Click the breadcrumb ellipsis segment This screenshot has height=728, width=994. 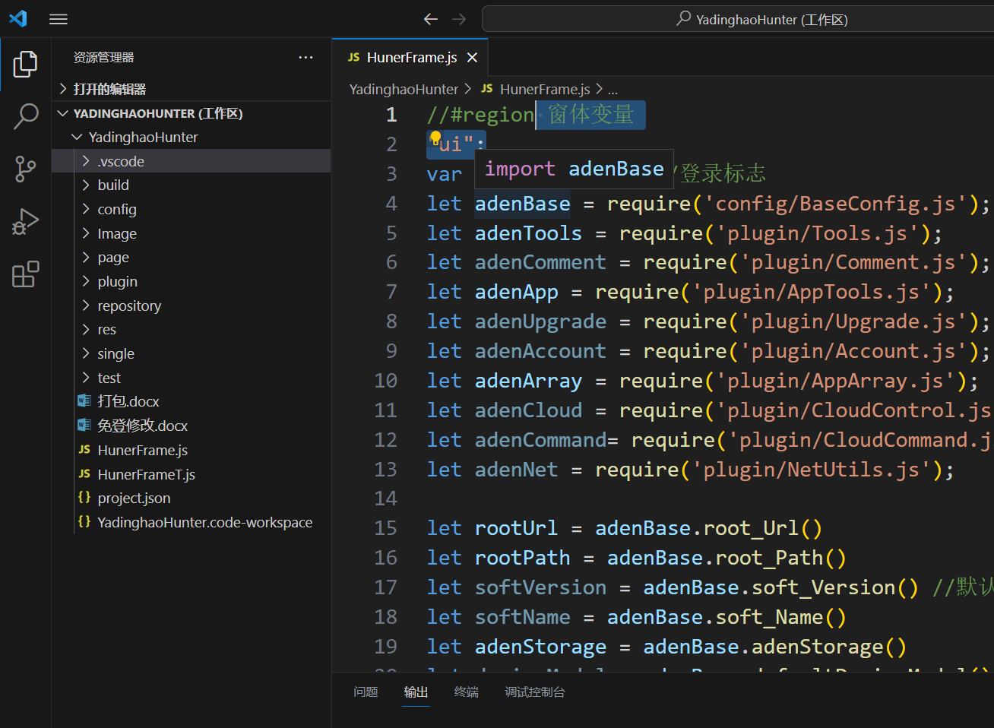click(613, 90)
